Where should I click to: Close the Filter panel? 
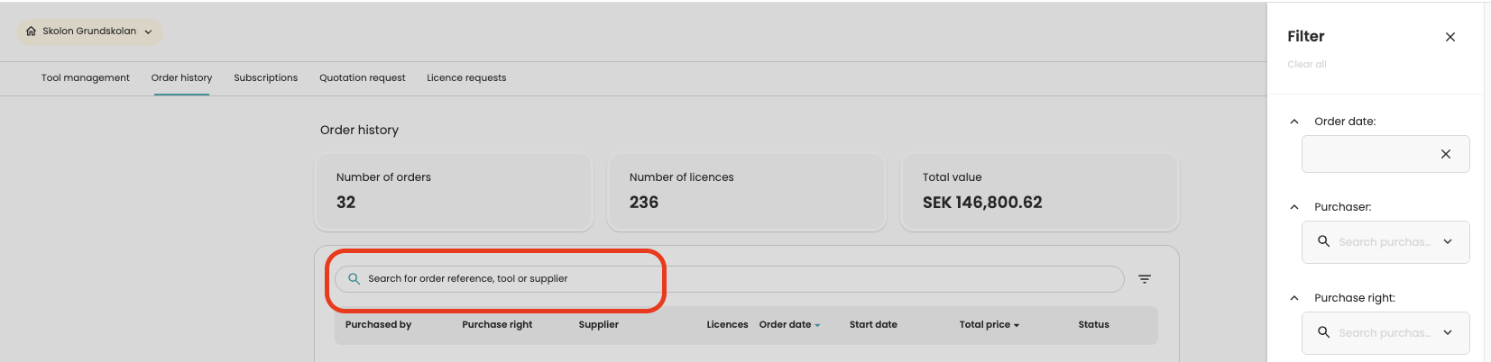(x=1450, y=37)
